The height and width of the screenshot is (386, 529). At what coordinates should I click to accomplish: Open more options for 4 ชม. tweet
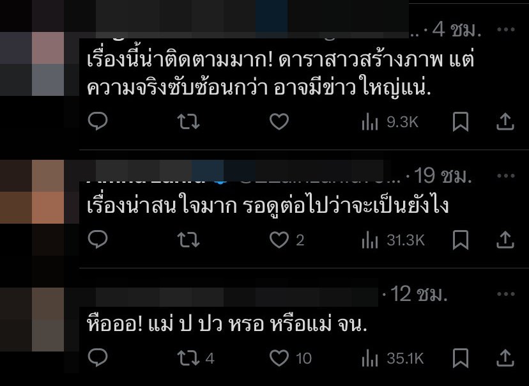506,29
